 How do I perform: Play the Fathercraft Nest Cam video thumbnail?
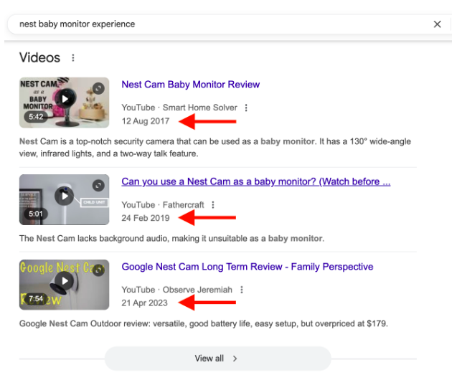pyautogui.click(x=65, y=195)
